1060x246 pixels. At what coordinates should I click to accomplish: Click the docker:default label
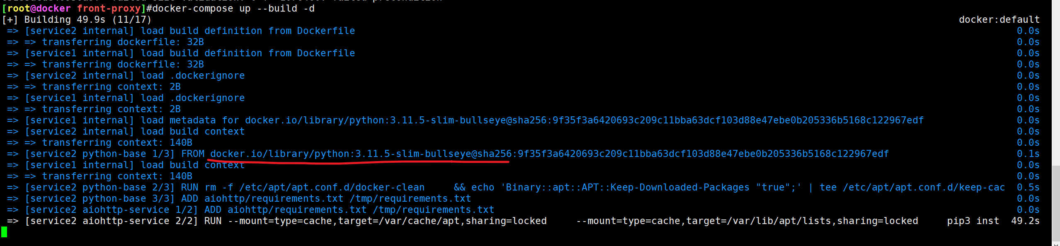click(x=999, y=20)
